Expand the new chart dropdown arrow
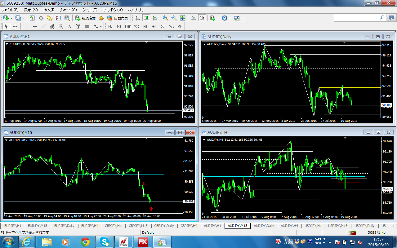This screenshot has width=397, height=248. pos(11,18)
